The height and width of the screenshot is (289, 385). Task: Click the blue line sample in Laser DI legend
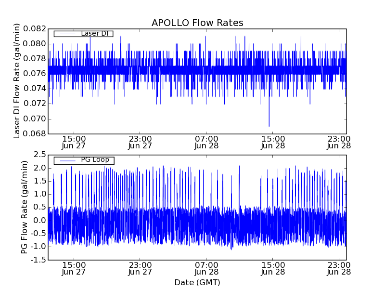[x=67, y=34]
